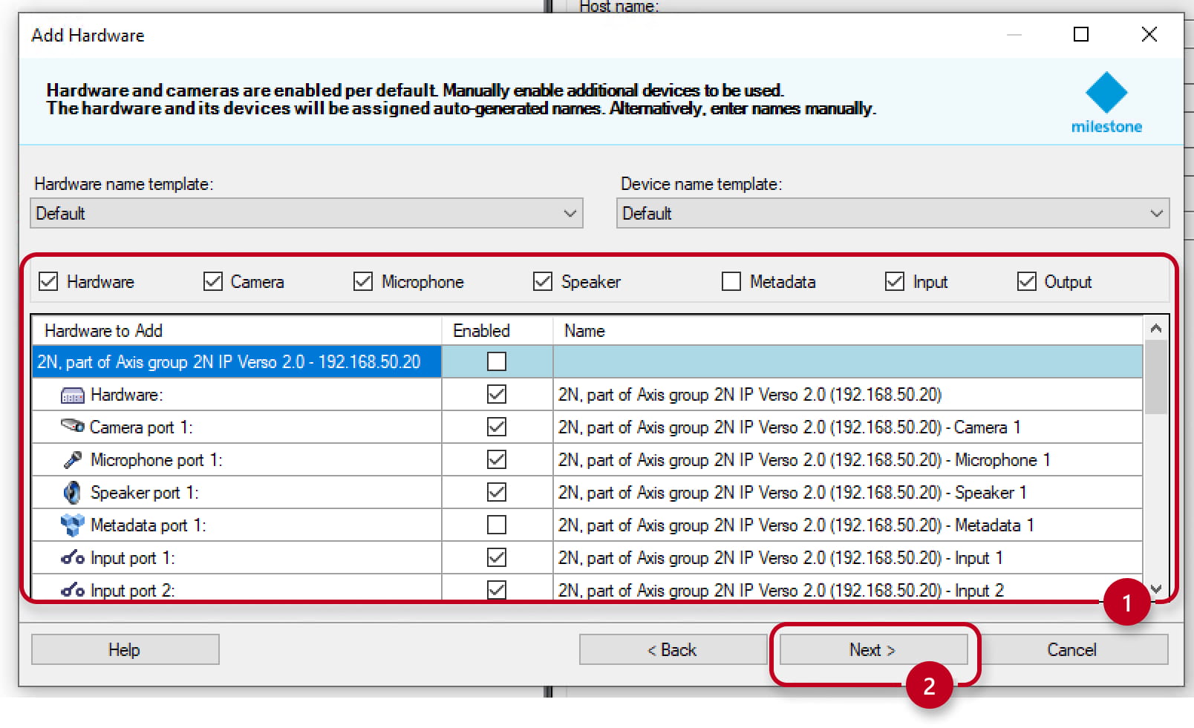Select the 'Camera port 1:' row label
This screenshot has height=728, width=1194.
141,427
